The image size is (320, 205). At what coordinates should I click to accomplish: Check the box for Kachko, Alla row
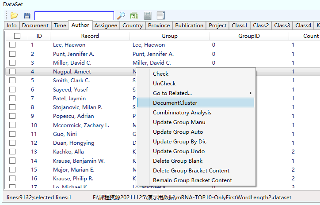coord(12,152)
